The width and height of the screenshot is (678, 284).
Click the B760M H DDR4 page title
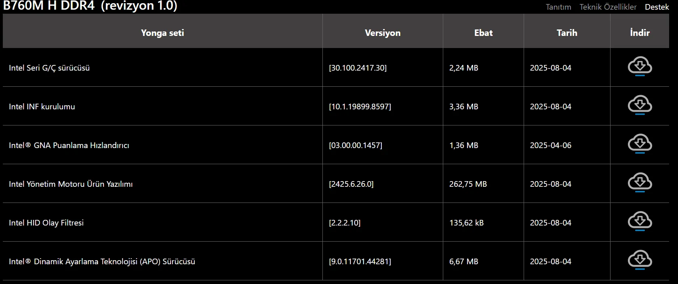point(90,6)
